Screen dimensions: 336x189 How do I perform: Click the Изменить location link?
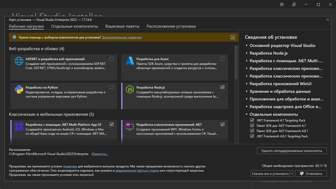click(x=100, y=154)
